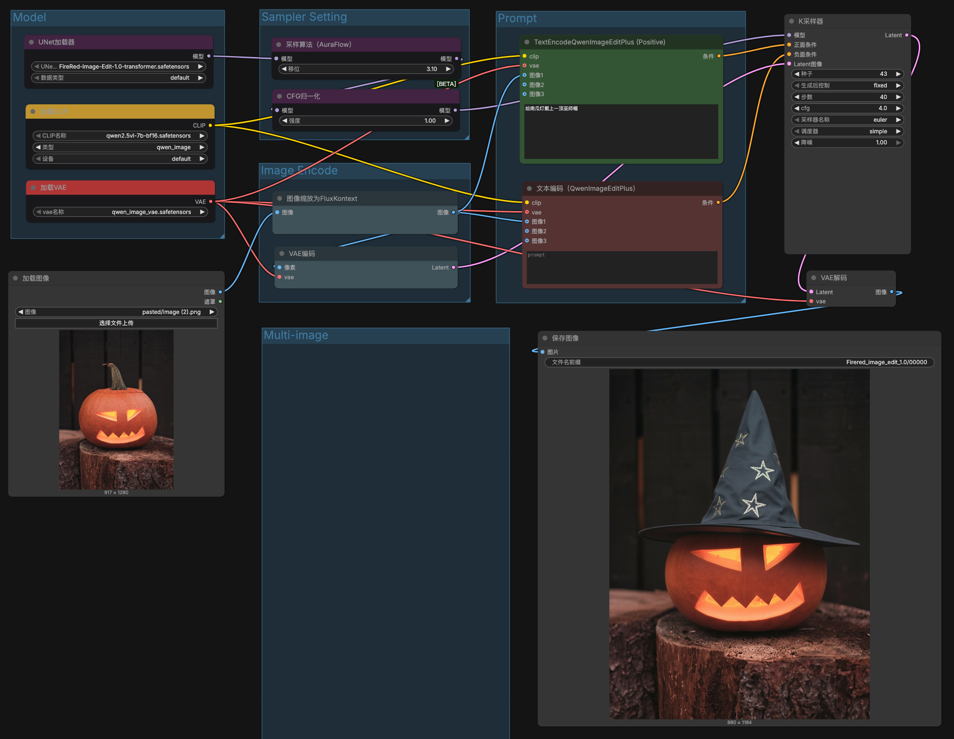Open the 采样器名称 euler selection widget

[847, 119]
